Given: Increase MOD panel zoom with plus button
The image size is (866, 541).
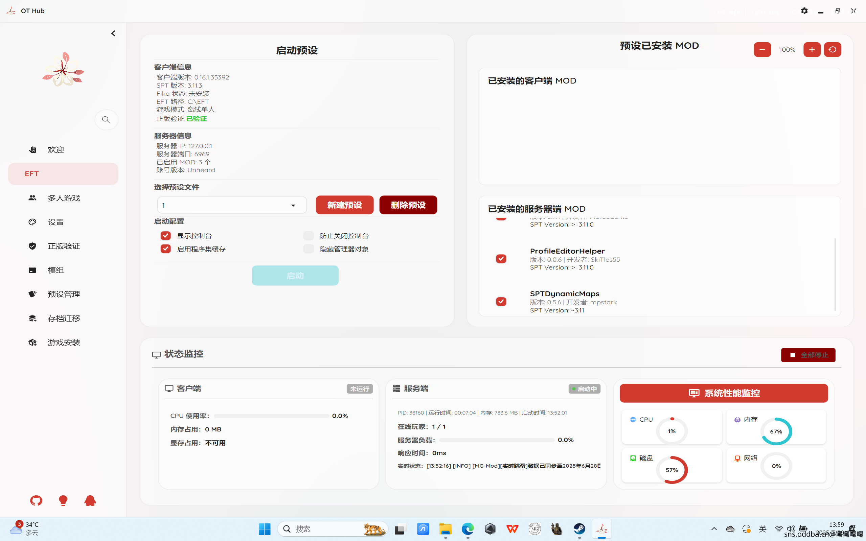Looking at the screenshot, I should coord(812,49).
